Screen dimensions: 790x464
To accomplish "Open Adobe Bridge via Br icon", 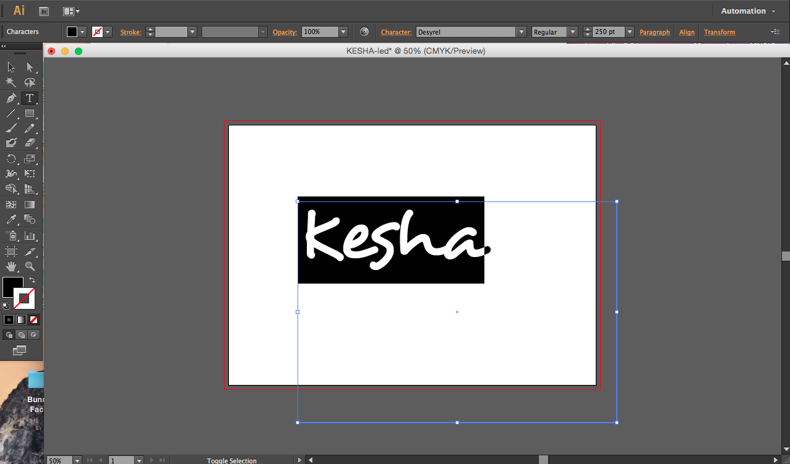I will [x=44, y=11].
